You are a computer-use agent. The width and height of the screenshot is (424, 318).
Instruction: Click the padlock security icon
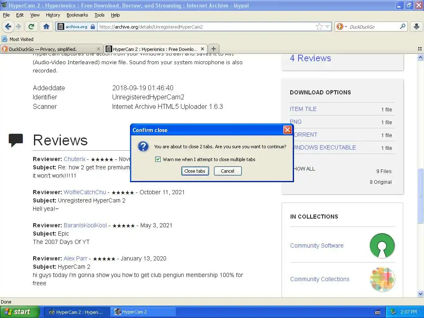click(93, 26)
